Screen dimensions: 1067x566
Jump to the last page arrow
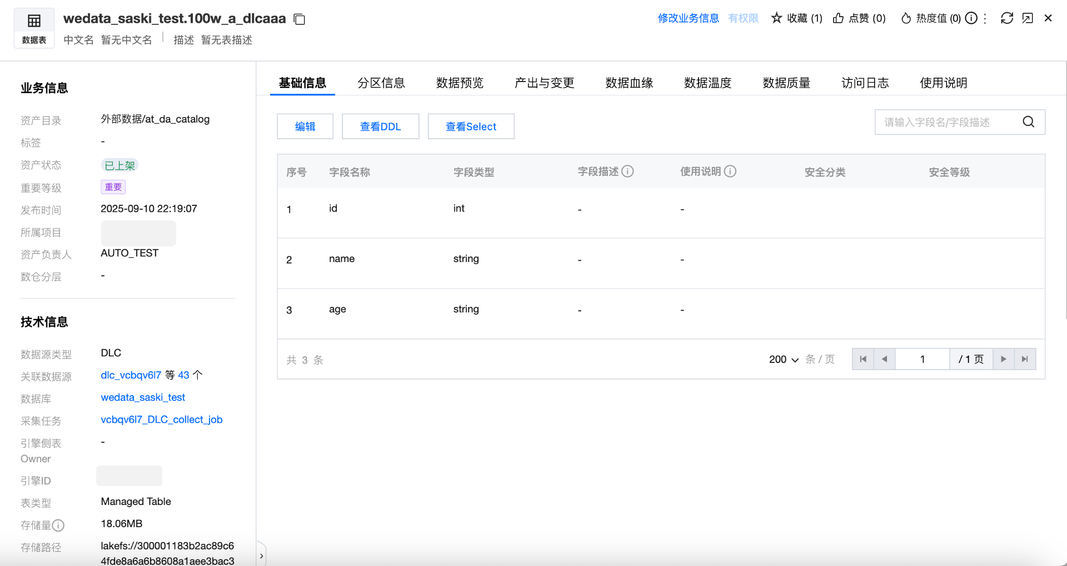click(1025, 359)
